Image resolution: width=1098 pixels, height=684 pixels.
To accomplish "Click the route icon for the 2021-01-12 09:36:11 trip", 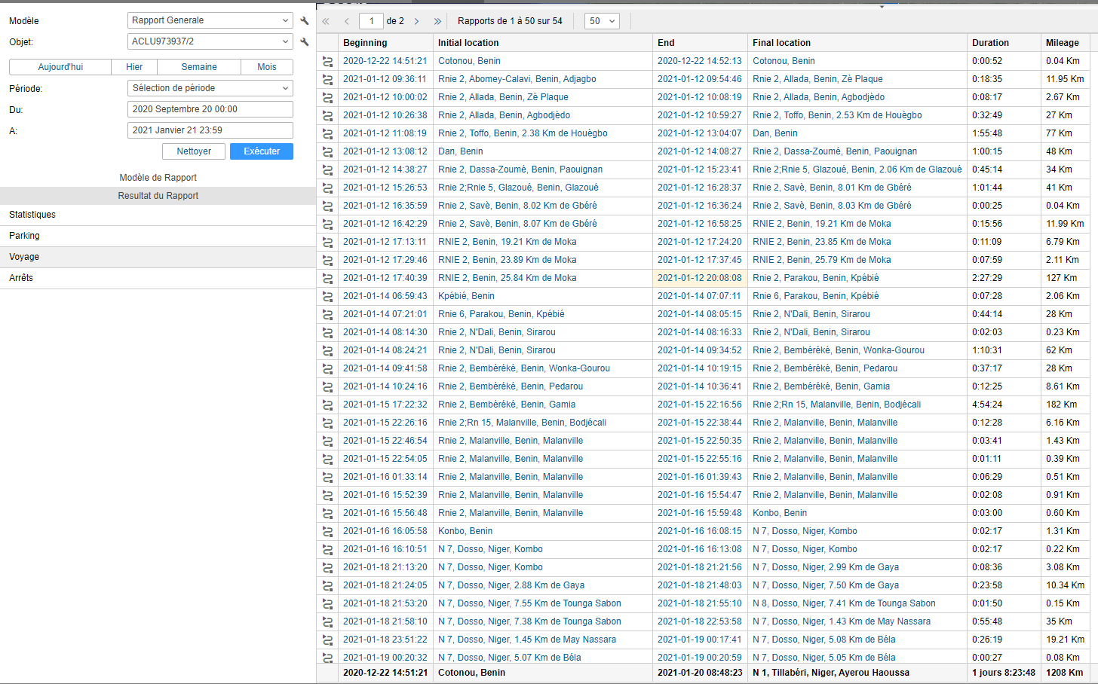I will 327,79.
